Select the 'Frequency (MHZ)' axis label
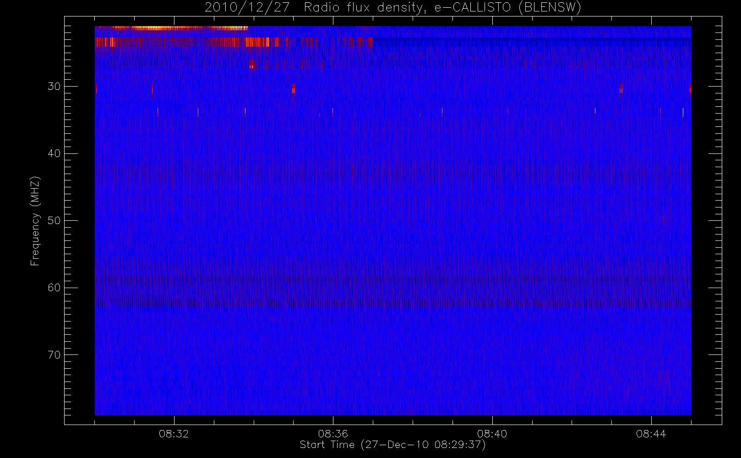 (35, 221)
